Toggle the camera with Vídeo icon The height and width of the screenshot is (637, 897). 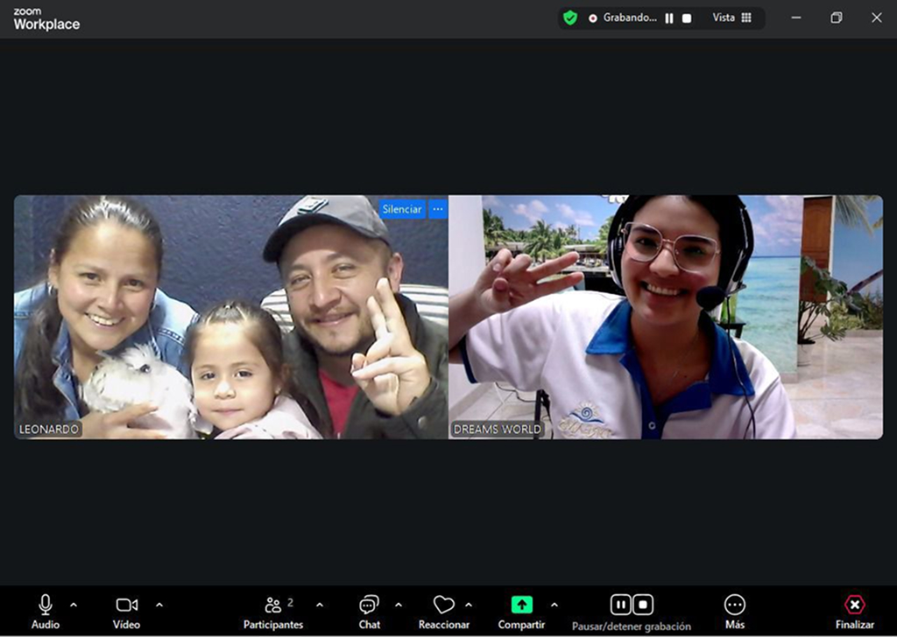126,605
